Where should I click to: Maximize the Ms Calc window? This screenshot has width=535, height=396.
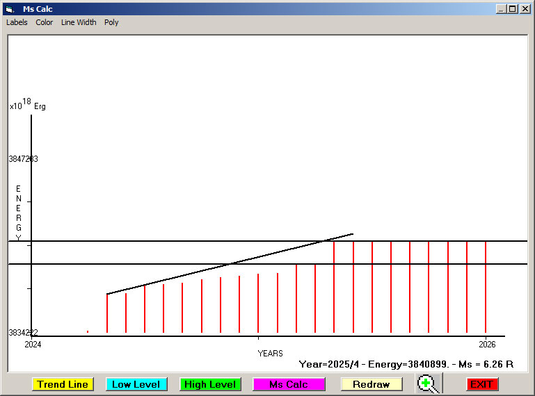[x=513, y=9]
